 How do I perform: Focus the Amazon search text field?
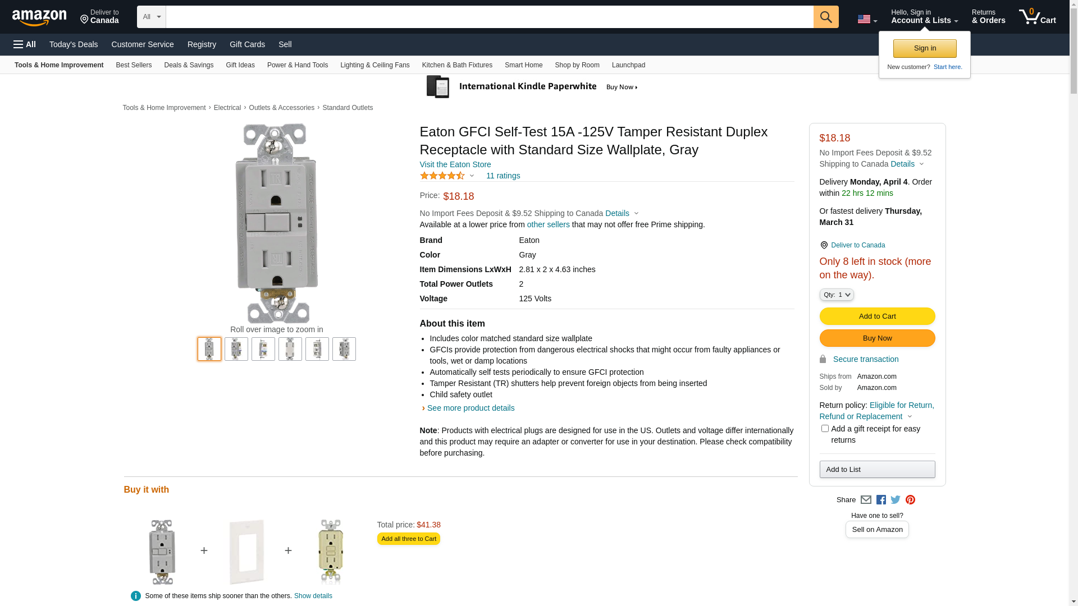pos(489,17)
